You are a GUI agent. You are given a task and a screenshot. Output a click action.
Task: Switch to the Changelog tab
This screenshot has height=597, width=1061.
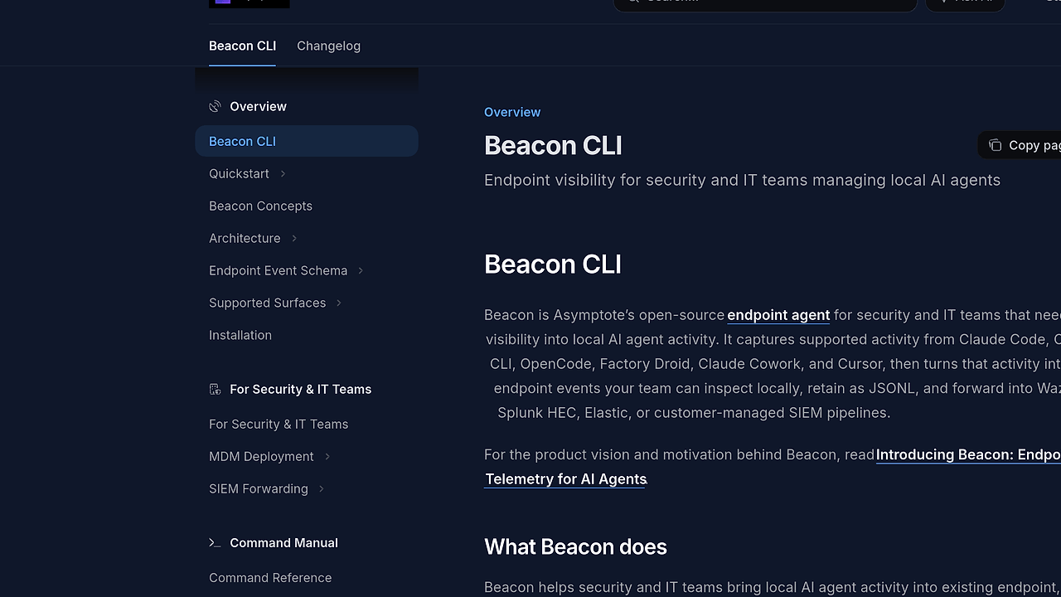pyautogui.click(x=328, y=46)
